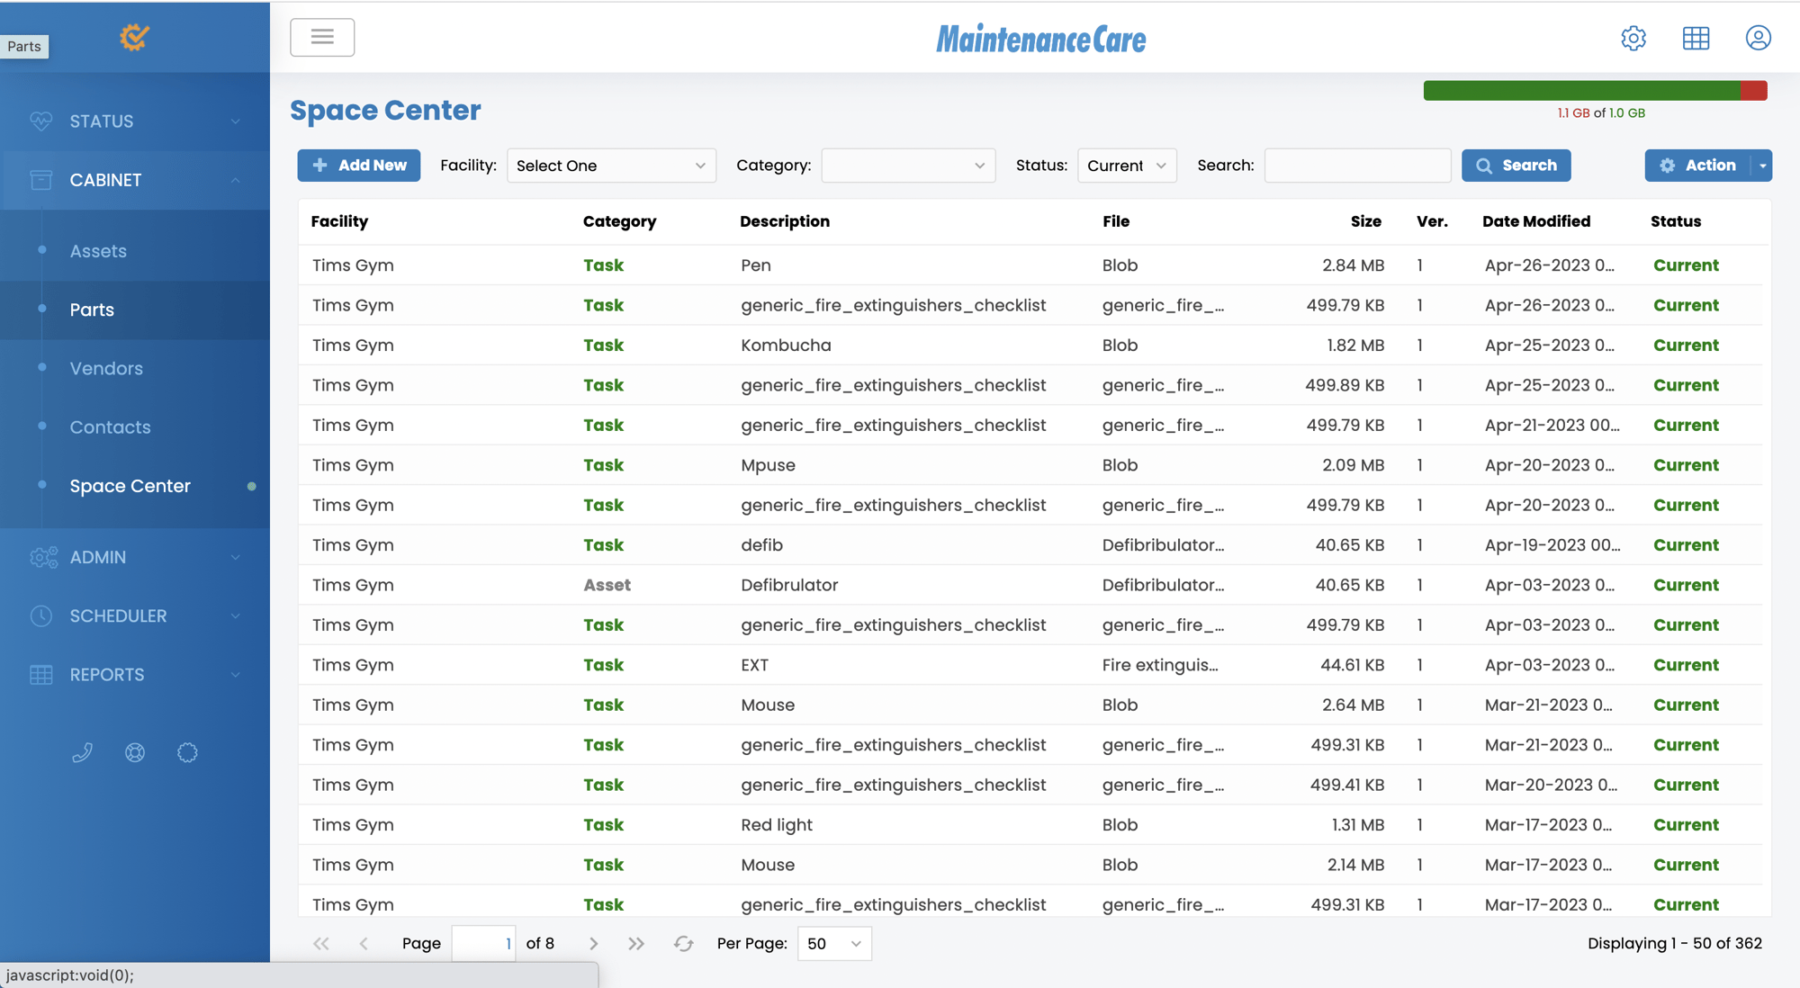Open the Action button dropdown arrow
Screen dimensions: 1800x988
click(x=1762, y=166)
